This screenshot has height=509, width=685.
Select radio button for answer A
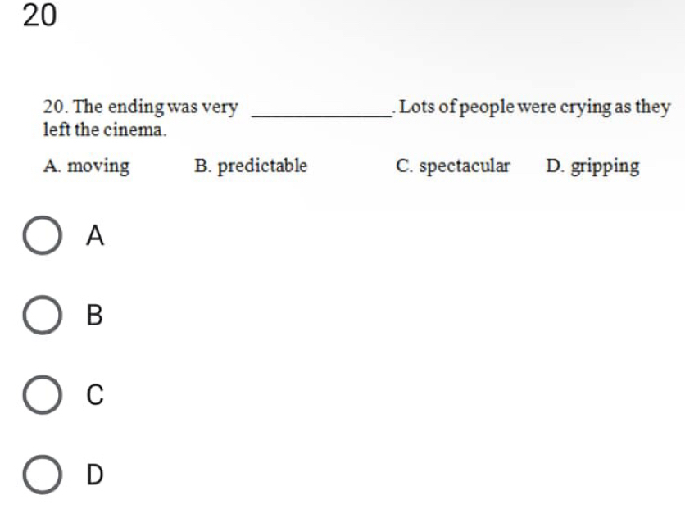click(42, 235)
